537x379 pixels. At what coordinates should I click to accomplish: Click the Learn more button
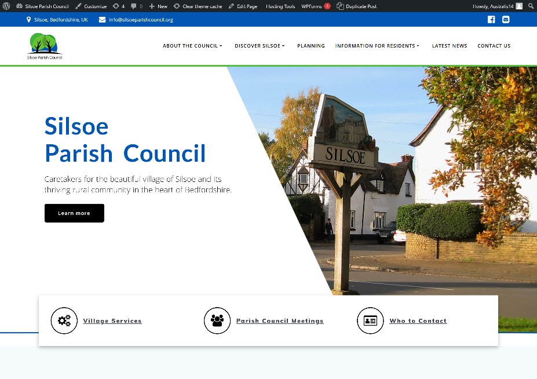pos(74,213)
